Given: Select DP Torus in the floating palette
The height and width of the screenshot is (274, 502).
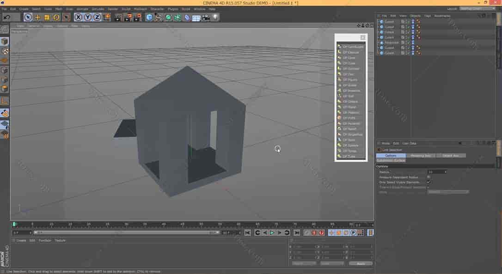Looking at the screenshot, I should pos(350,151).
